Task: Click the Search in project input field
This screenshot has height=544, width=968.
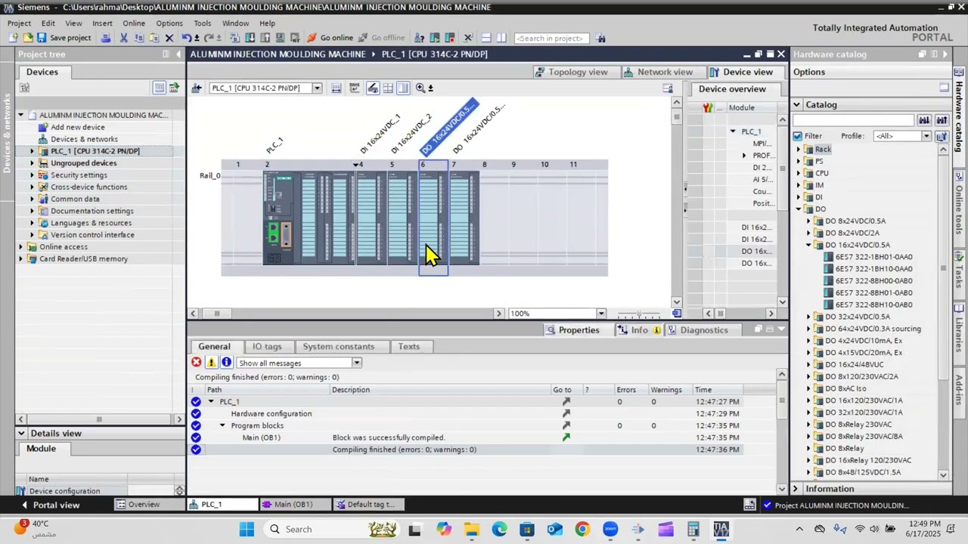Action: [551, 38]
